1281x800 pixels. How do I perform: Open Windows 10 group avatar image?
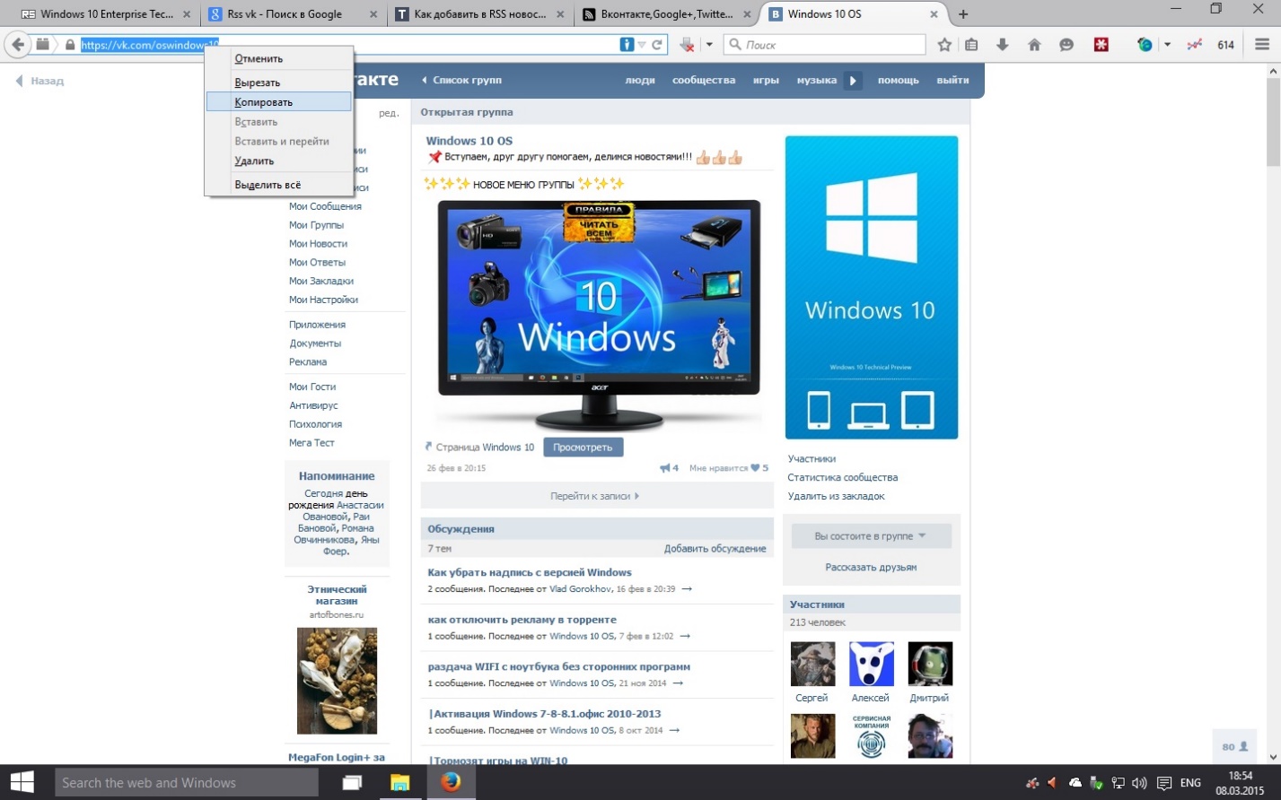tap(871, 287)
